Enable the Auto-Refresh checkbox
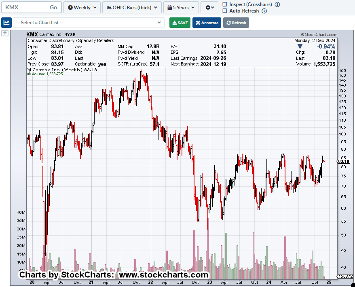 click(x=225, y=11)
